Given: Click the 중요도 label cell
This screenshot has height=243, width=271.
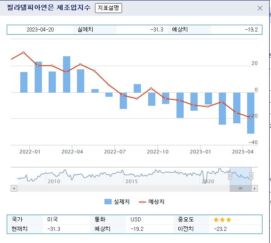Looking at the screenshot, I should coord(191,220).
